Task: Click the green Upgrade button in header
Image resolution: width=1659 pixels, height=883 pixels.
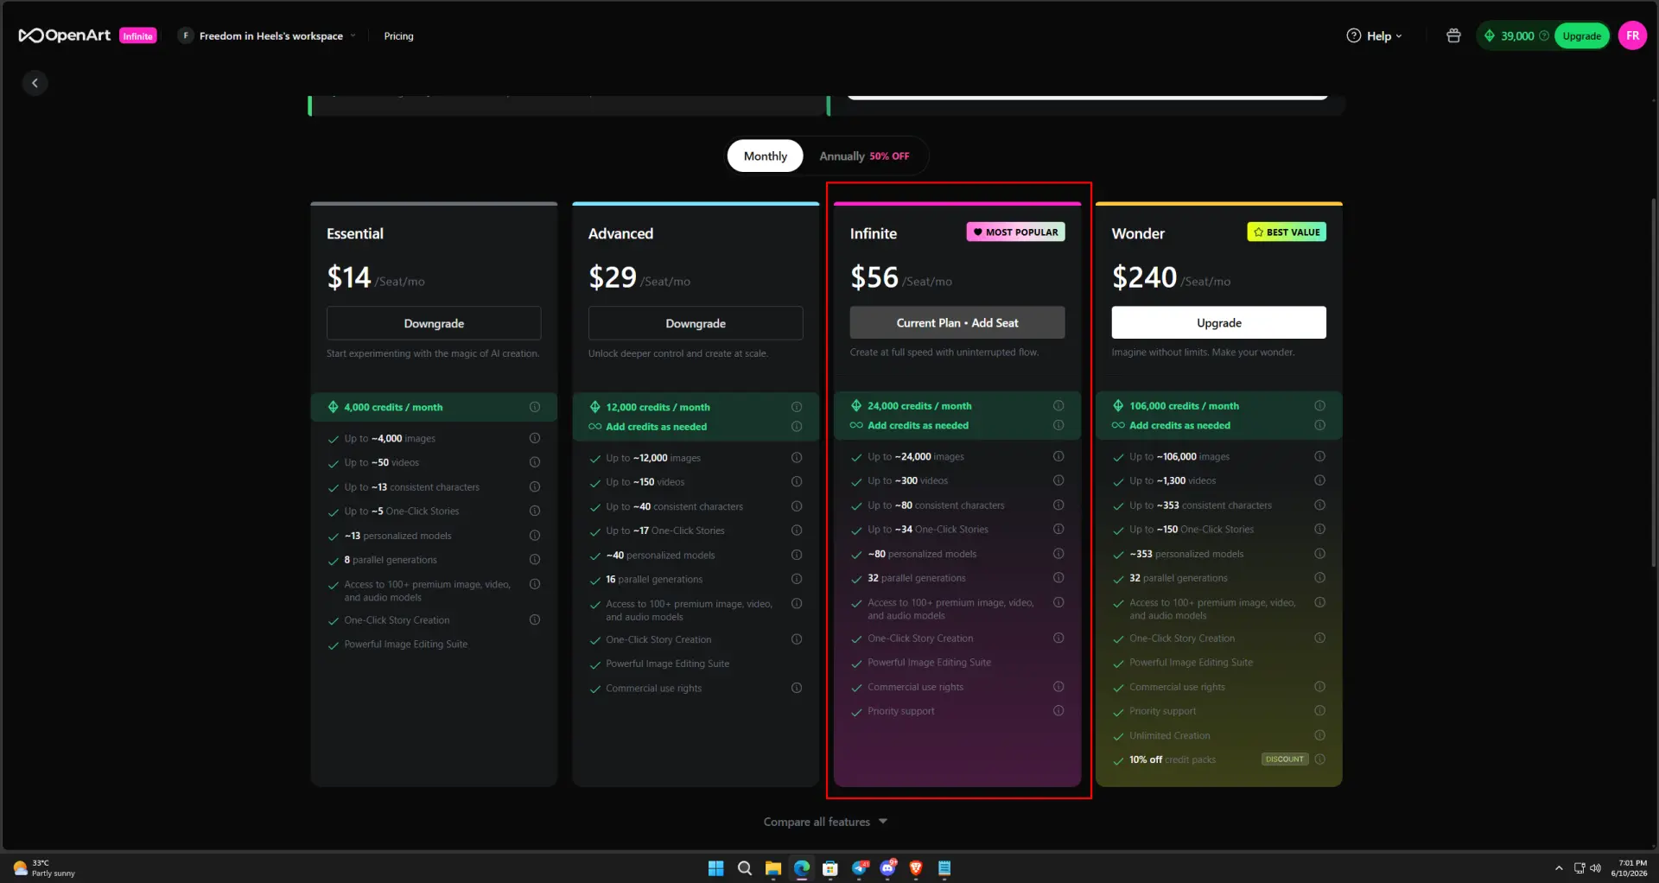Action: [x=1582, y=35]
